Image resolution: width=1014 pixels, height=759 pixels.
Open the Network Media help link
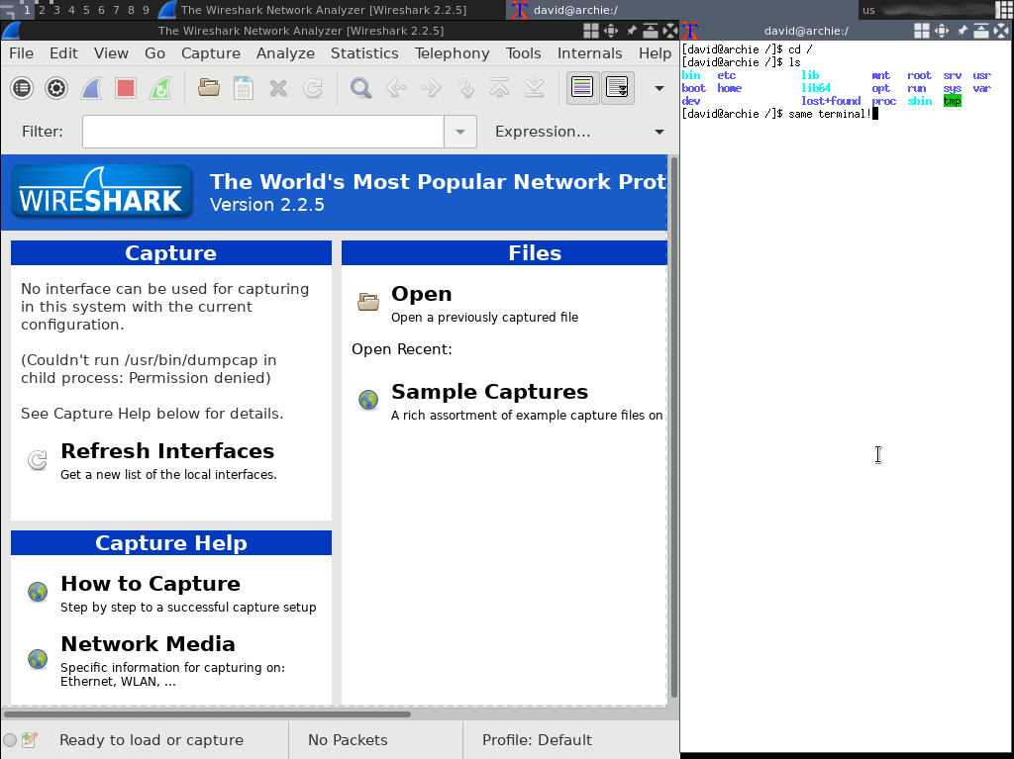[x=149, y=644]
